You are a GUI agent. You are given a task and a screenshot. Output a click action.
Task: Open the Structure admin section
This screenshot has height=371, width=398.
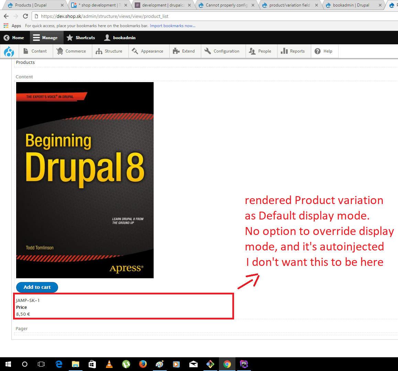(110, 51)
